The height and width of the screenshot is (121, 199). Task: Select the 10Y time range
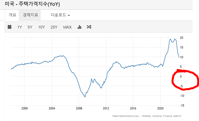point(42,27)
